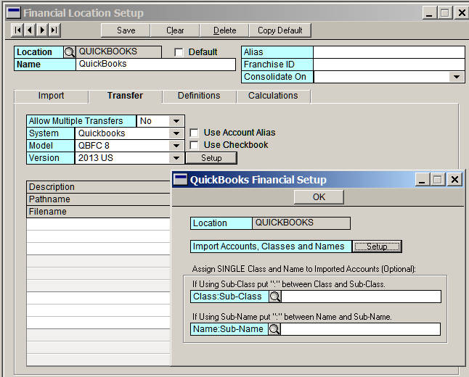
Task: Click Copy Default button
Action: tap(280, 30)
